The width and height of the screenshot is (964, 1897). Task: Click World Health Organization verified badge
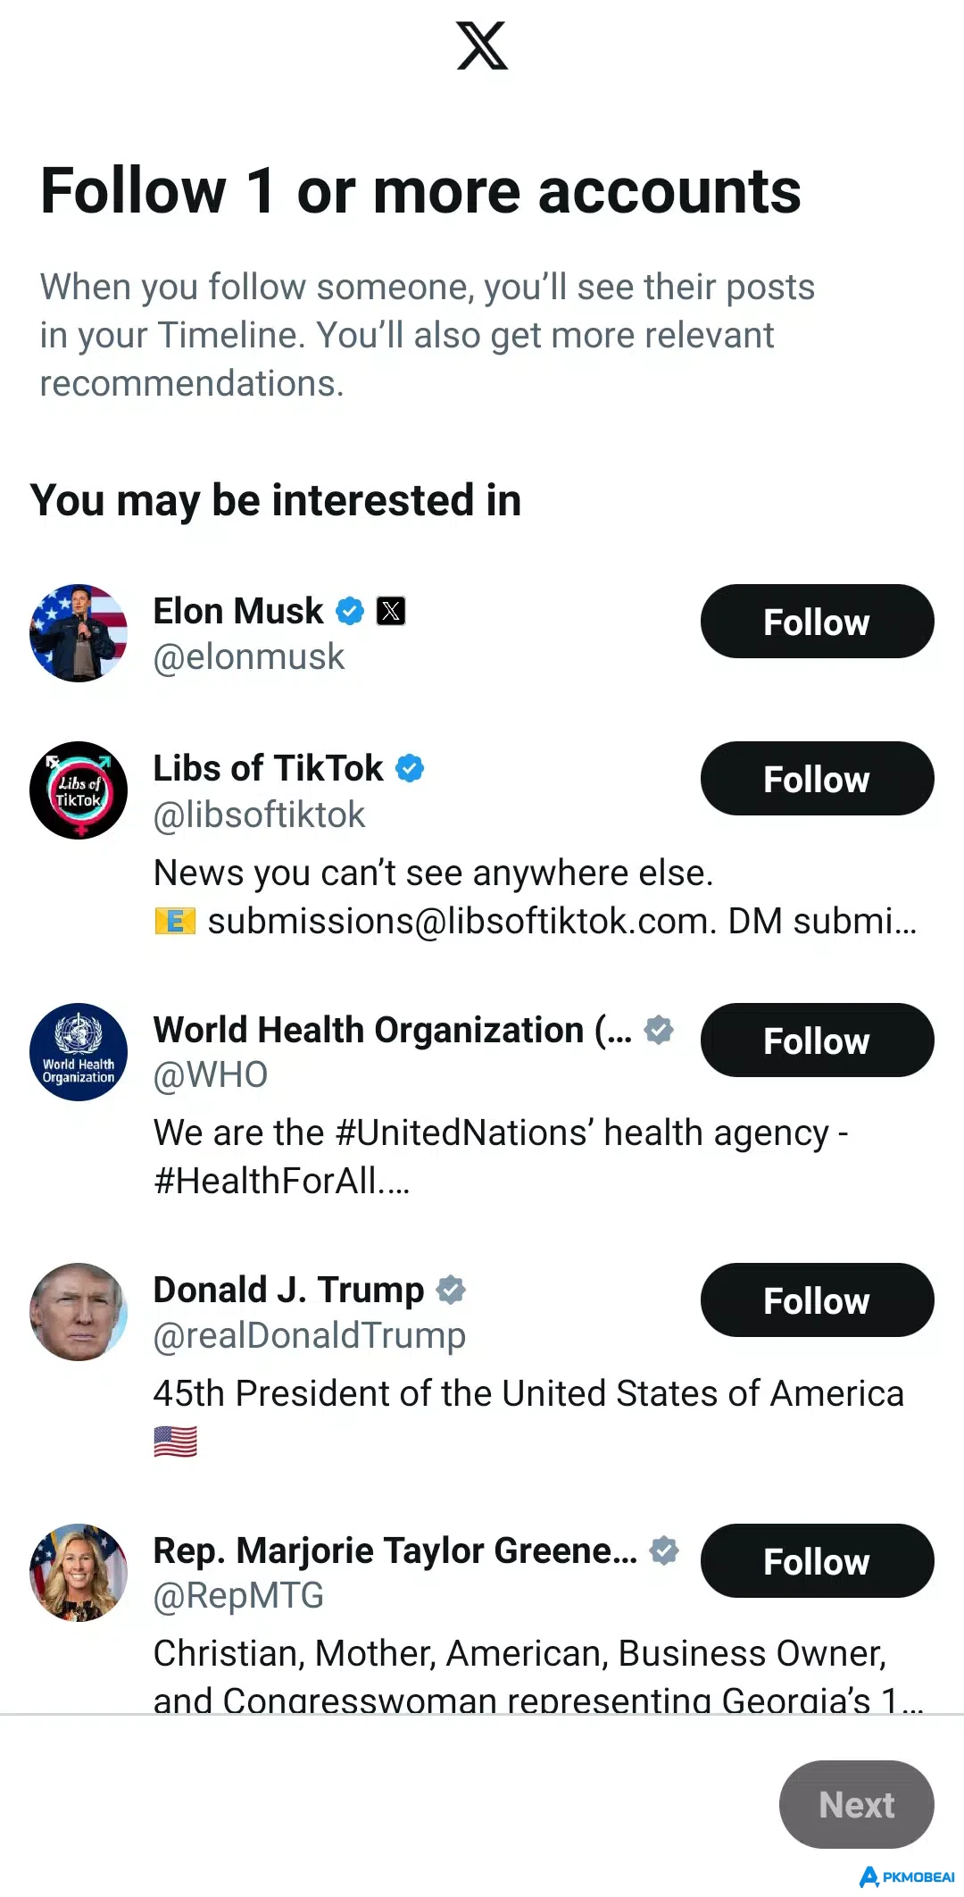(x=659, y=1030)
